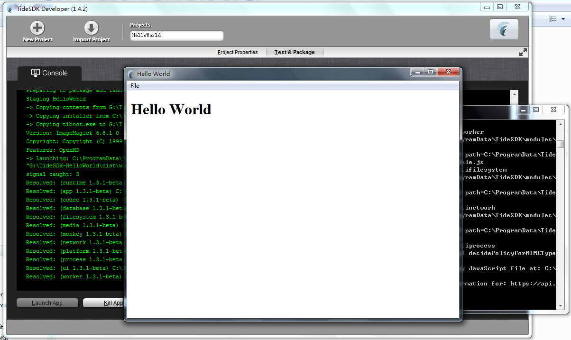Maximize the command prompt window
Image resolution: width=571 pixels, height=340 pixels.
pyautogui.click(x=536, y=110)
